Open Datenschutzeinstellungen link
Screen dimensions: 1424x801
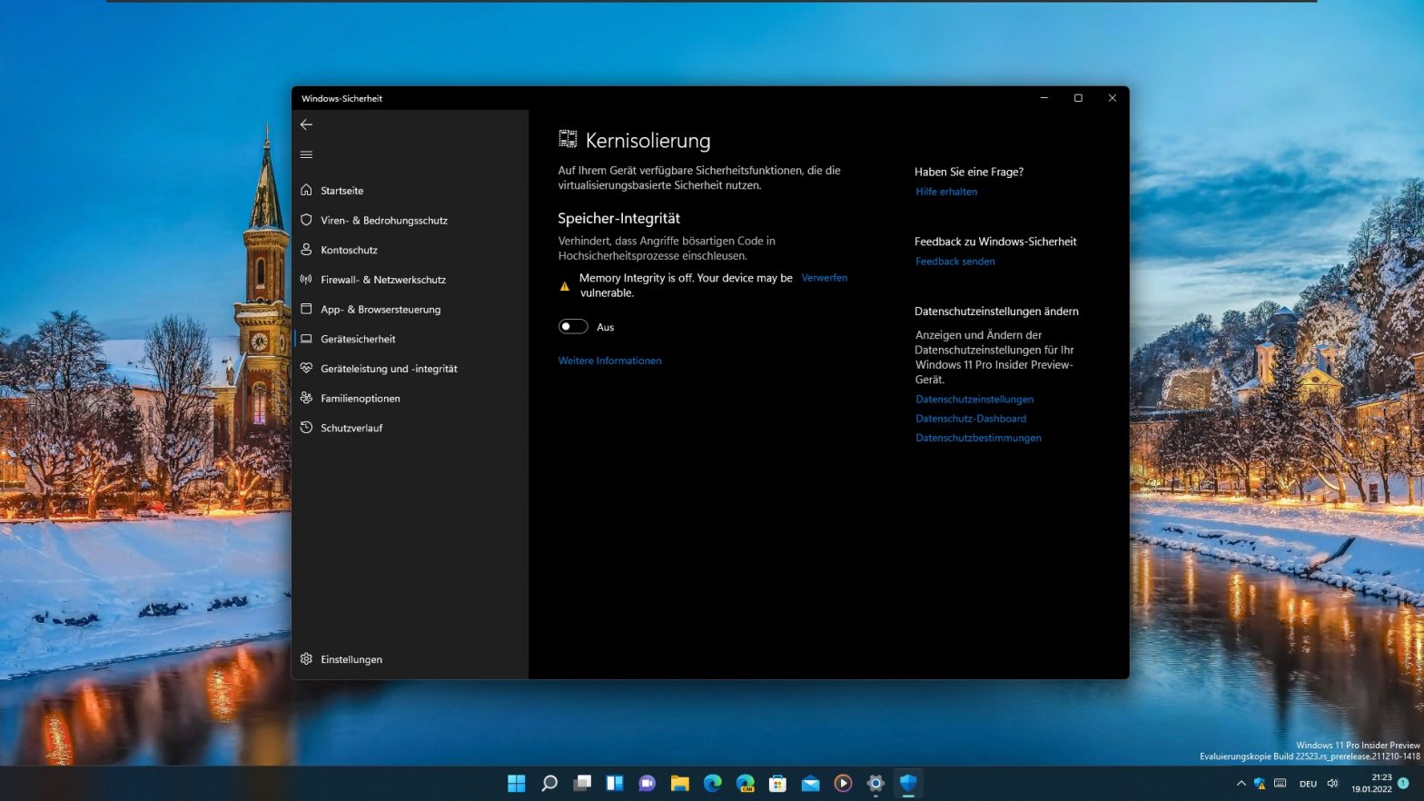tap(974, 400)
